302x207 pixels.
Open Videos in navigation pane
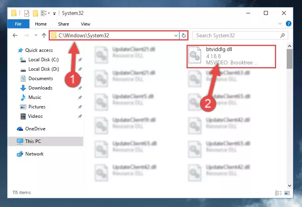35,116
